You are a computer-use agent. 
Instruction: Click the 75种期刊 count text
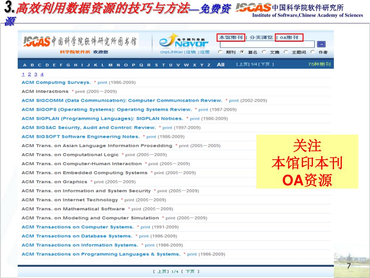[319, 64]
